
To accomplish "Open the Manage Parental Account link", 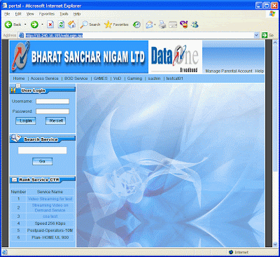I will click(x=229, y=71).
